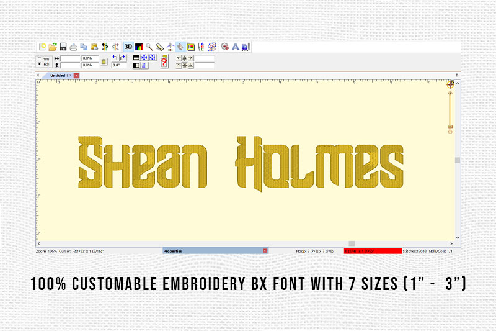
Task: Click the Properties panel title bar
Action: coord(215,251)
